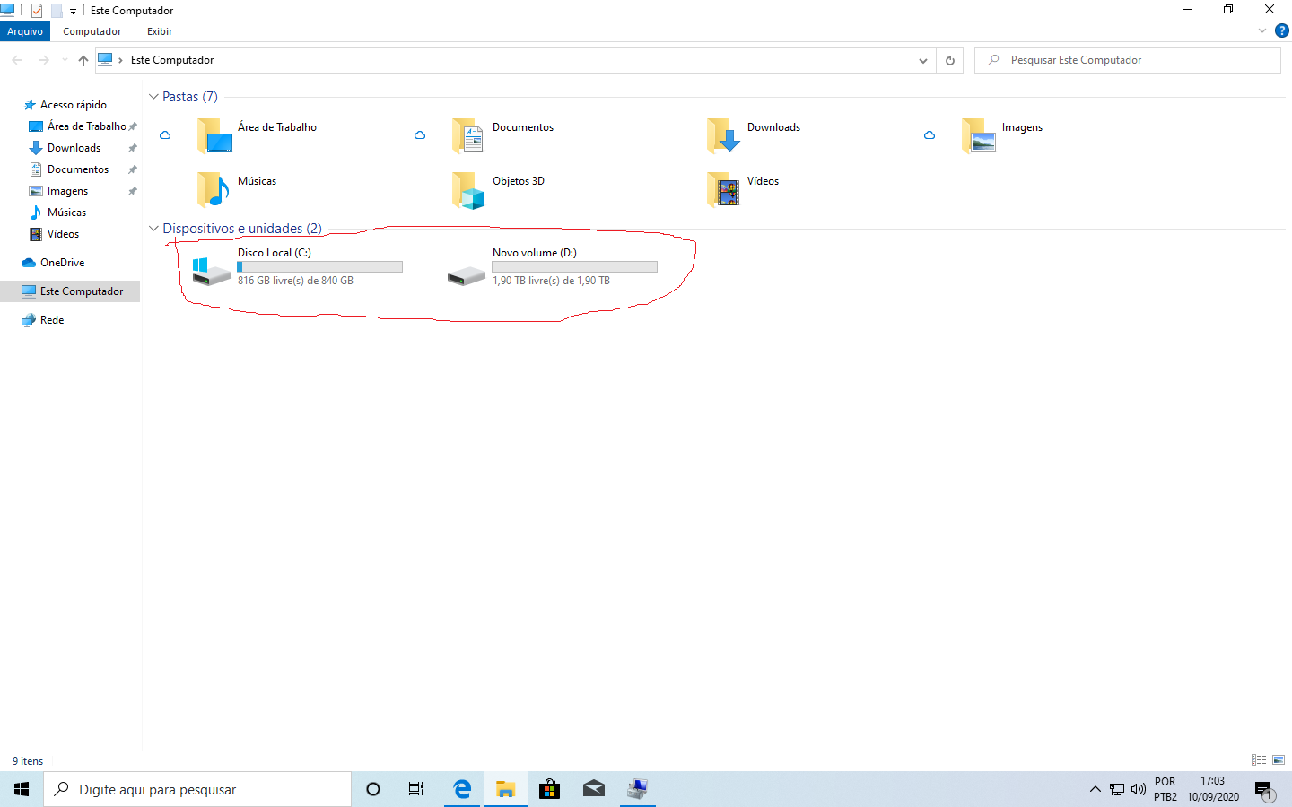Collapse the Dispositivos e unidades (2) group
The height and width of the screenshot is (807, 1292).
click(153, 229)
